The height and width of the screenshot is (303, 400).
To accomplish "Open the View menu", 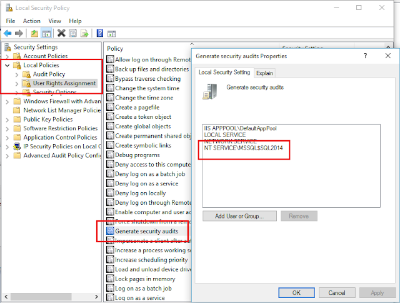I will click(x=54, y=21).
